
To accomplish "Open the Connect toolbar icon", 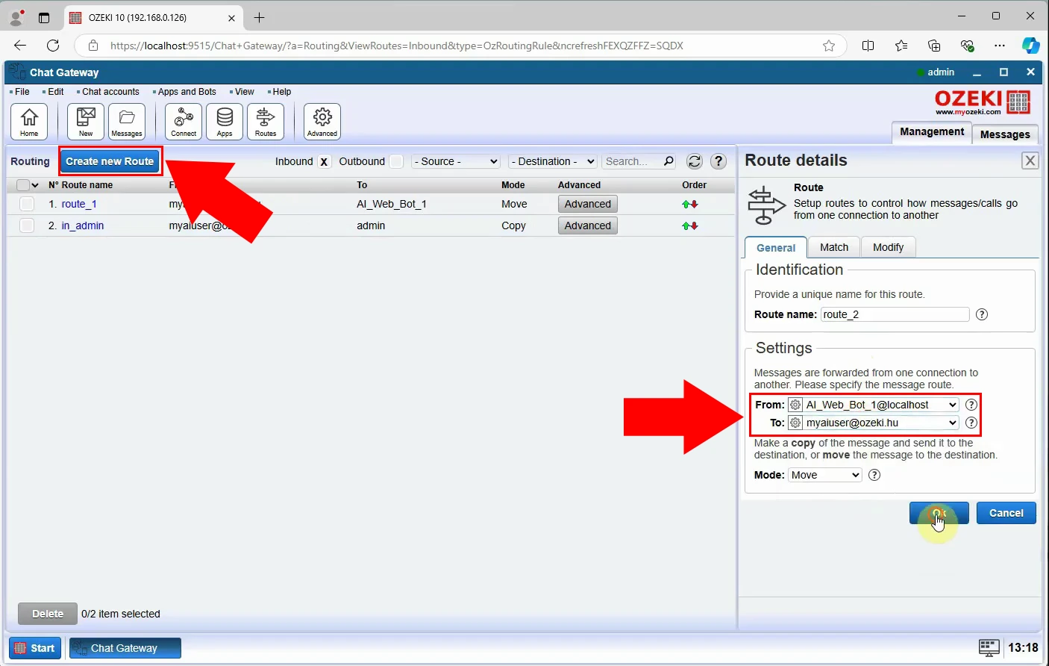I will pyautogui.click(x=184, y=121).
